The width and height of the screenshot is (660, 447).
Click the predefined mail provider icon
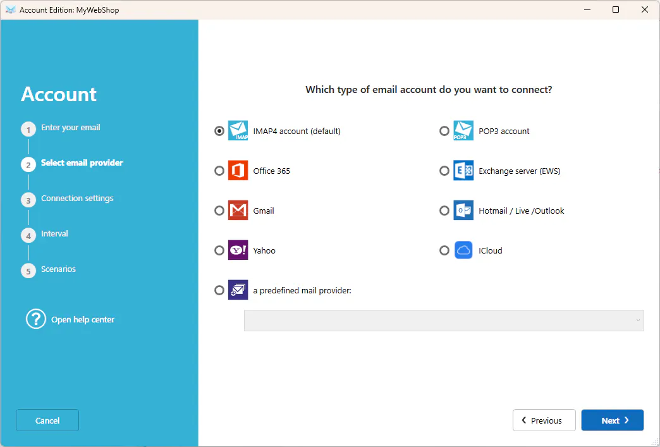coord(238,290)
